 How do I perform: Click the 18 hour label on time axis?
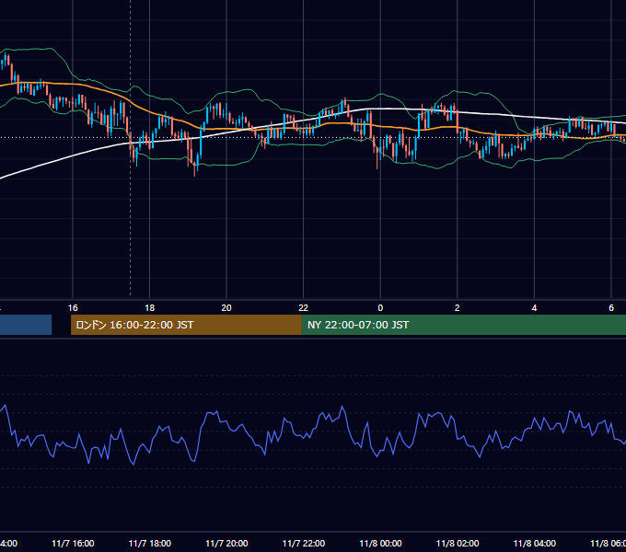(x=150, y=308)
